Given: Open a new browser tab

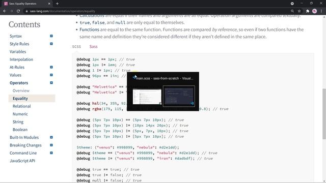Looking at the screenshot, I should click(x=57, y=4).
